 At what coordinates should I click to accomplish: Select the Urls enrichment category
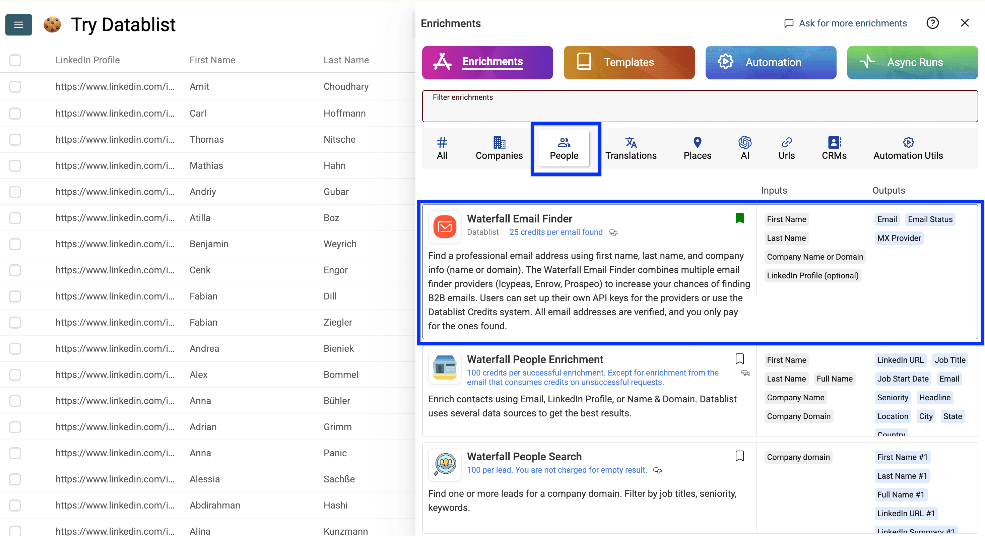pos(786,148)
